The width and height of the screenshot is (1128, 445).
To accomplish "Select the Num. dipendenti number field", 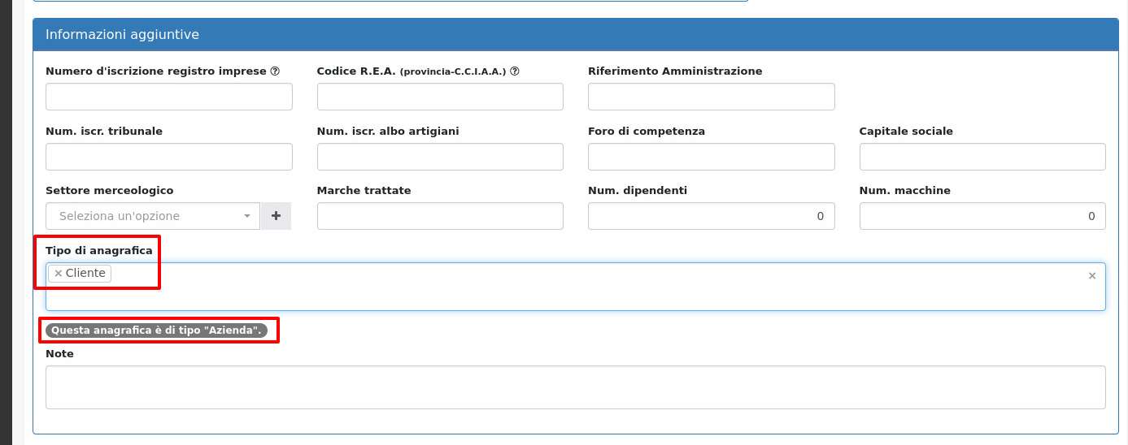I will [711, 216].
